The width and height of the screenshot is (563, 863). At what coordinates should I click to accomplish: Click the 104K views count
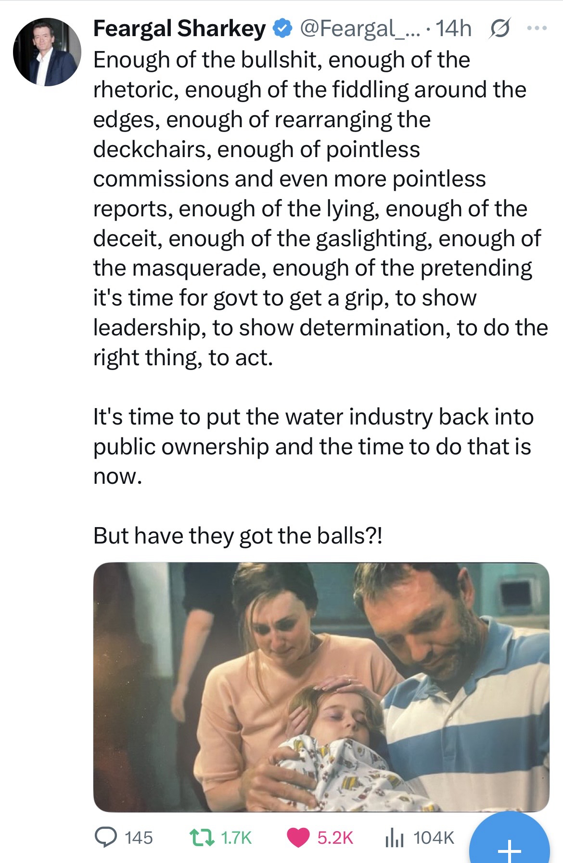point(433,837)
